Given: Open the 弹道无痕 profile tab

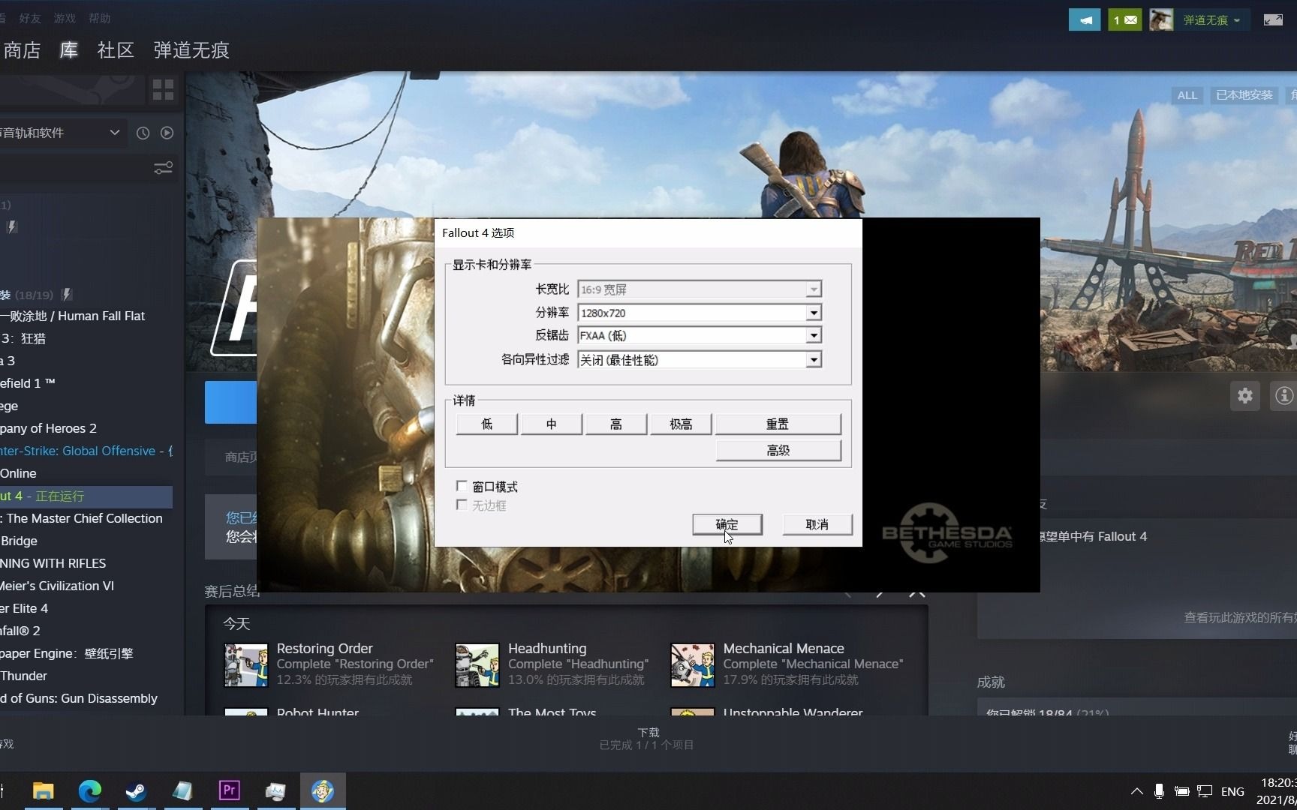Looking at the screenshot, I should pos(191,50).
